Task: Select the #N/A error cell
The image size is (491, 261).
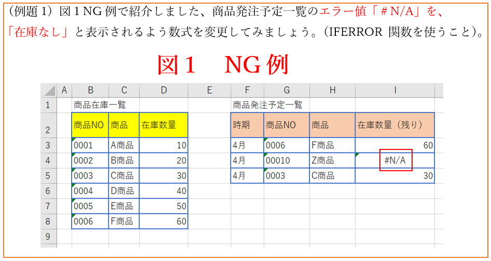Action: point(395,161)
